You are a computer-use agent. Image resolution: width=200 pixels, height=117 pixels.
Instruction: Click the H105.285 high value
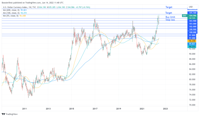click(51, 7)
